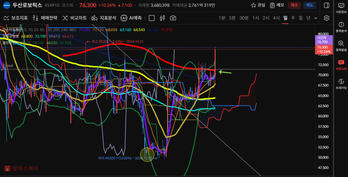
Task: Select the 5분 timeframe
Action: 232,18
